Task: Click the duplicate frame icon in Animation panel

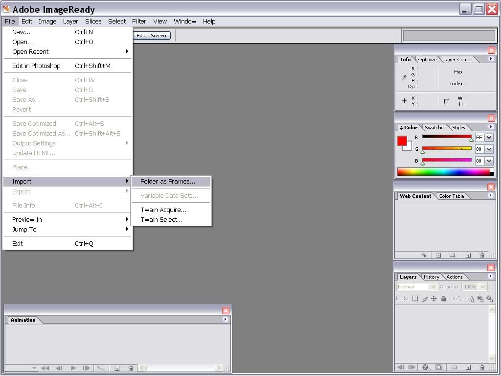Action: (117, 368)
